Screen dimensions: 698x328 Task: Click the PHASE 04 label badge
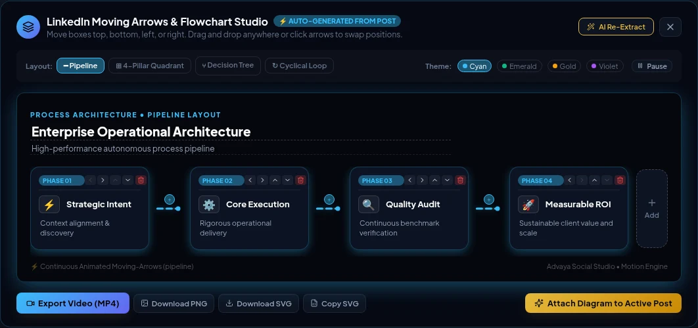point(540,180)
